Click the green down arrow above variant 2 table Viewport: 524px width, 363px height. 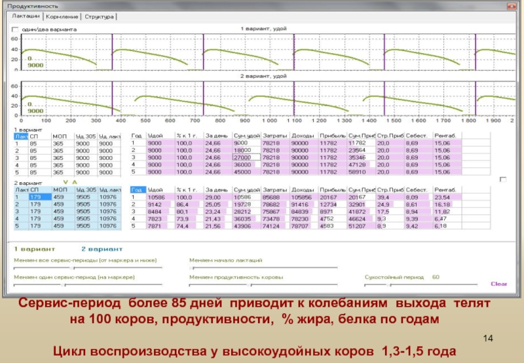[64, 181]
